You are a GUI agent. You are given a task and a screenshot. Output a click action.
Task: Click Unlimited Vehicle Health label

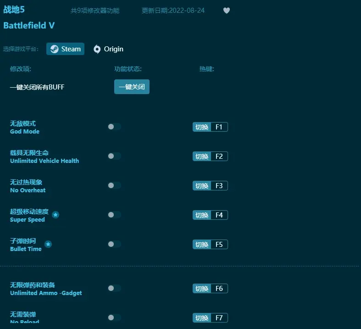(x=44, y=161)
